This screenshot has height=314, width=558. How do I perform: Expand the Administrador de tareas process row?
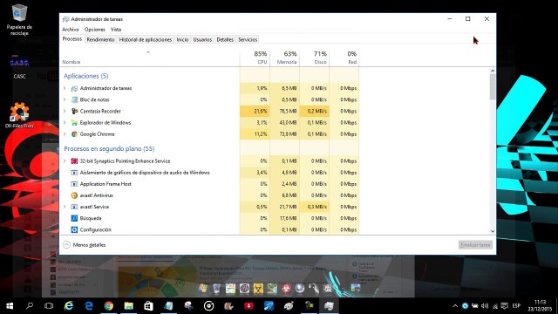tap(65, 88)
